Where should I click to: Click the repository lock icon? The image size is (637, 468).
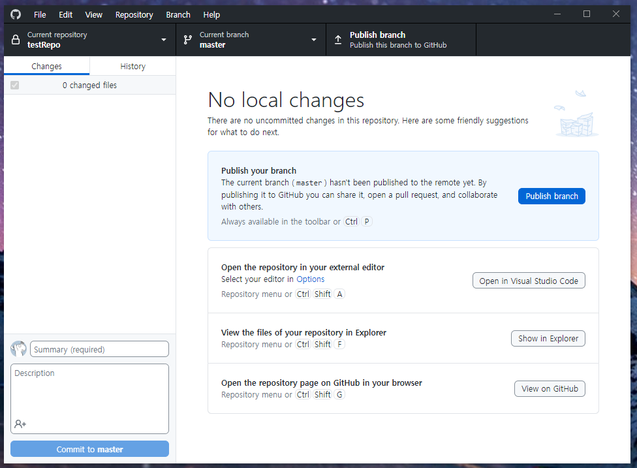16,39
